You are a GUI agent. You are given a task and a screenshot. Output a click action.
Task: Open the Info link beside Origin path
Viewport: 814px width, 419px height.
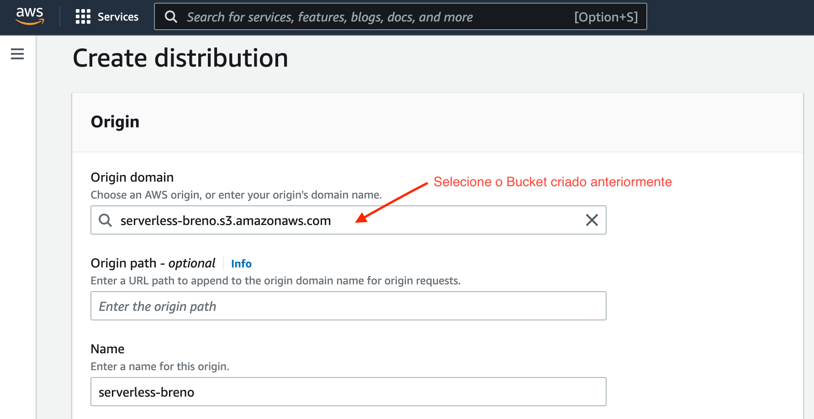241,264
